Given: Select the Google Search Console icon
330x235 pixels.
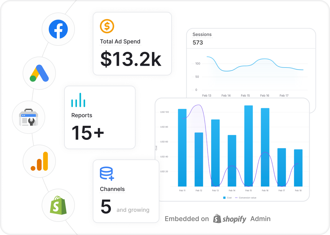Looking at the screenshot, I should pos(29,117).
